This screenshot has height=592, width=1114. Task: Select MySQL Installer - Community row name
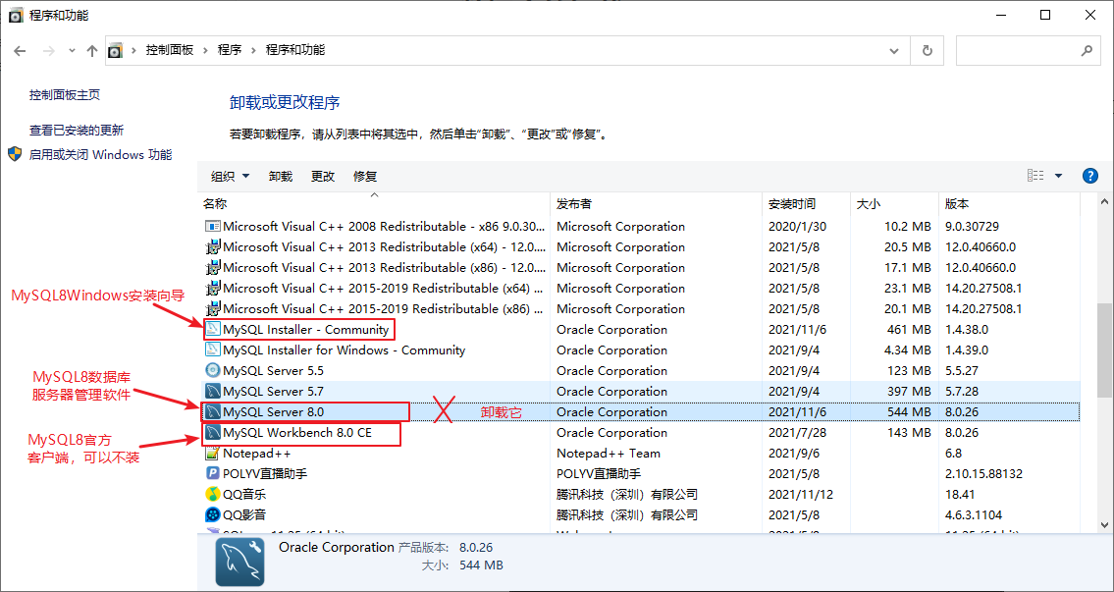click(305, 329)
